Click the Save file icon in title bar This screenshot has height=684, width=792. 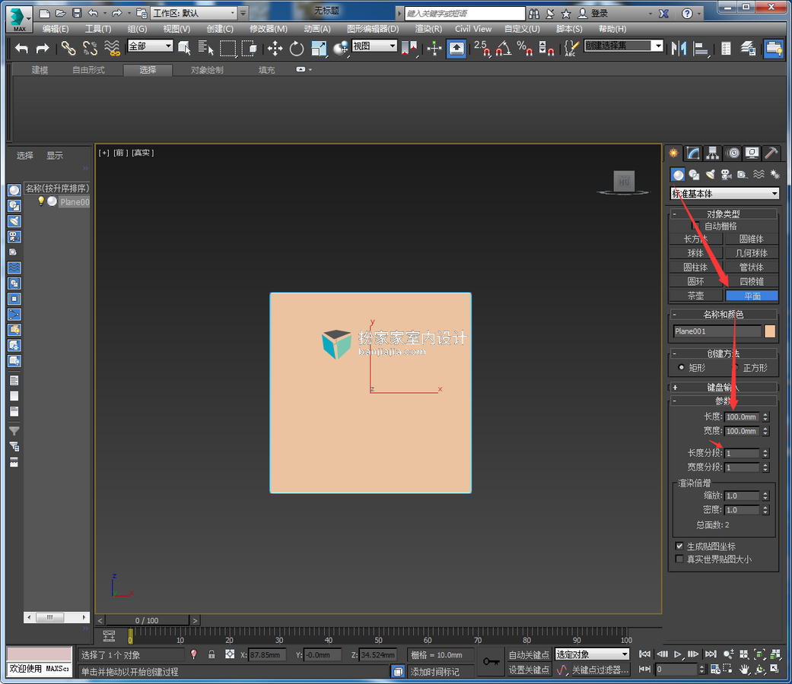pos(77,13)
